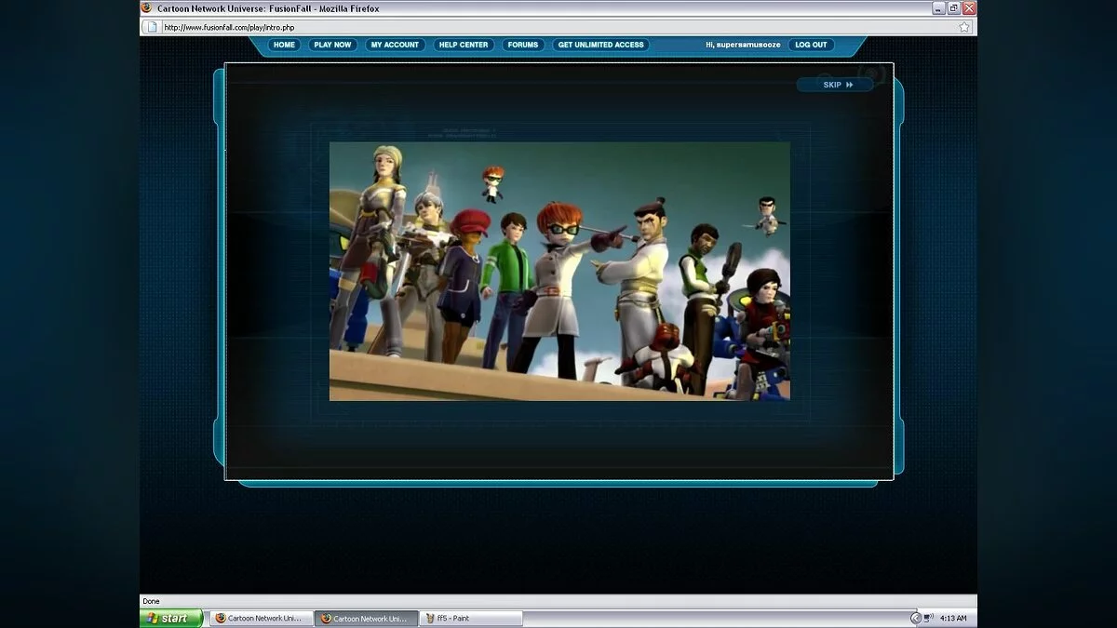The height and width of the screenshot is (628, 1117).
Task: Open the HELP CENTER page
Action: pos(464,45)
